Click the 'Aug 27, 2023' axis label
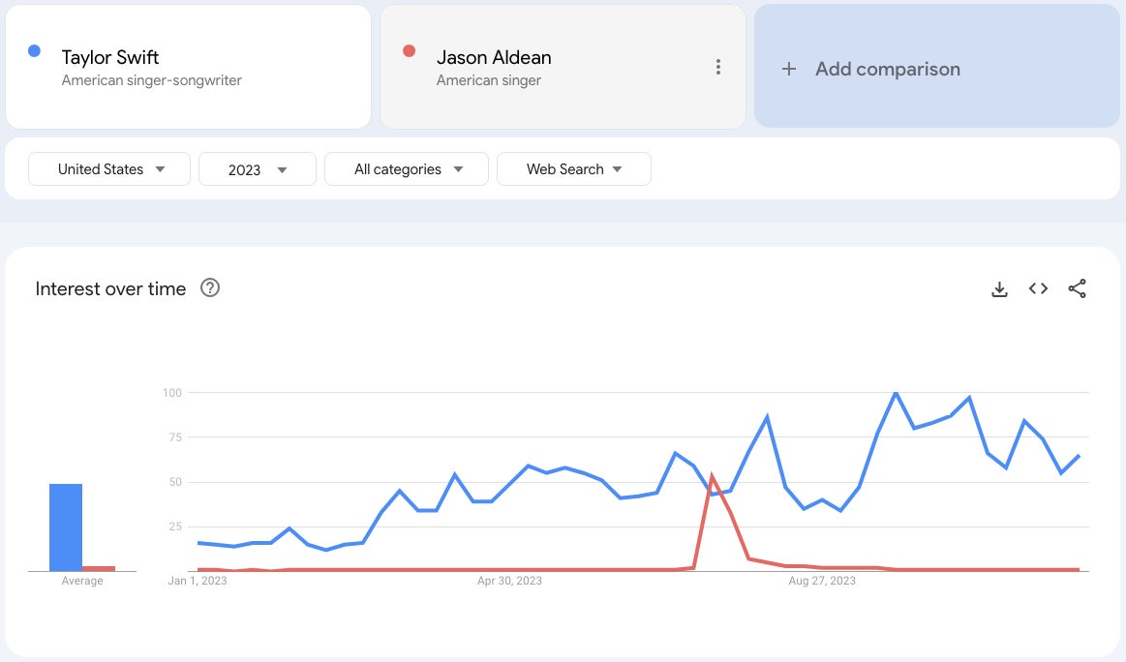Image resolution: width=1126 pixels, height=662 pixels. pyautogui.click(x=822, y=581)
